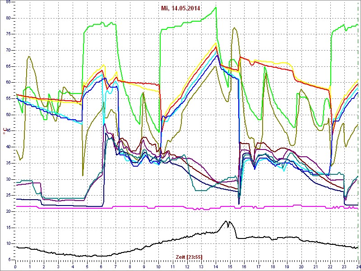Click the hour label "11" on time axis
The height and width of the screenshot is (271, 361).
(x=173, y=267)
